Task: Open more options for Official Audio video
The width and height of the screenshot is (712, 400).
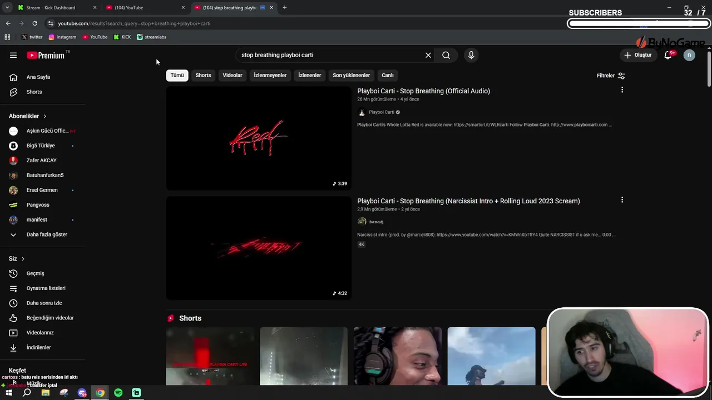Action: pyautogui.click(x=622, y=90)
